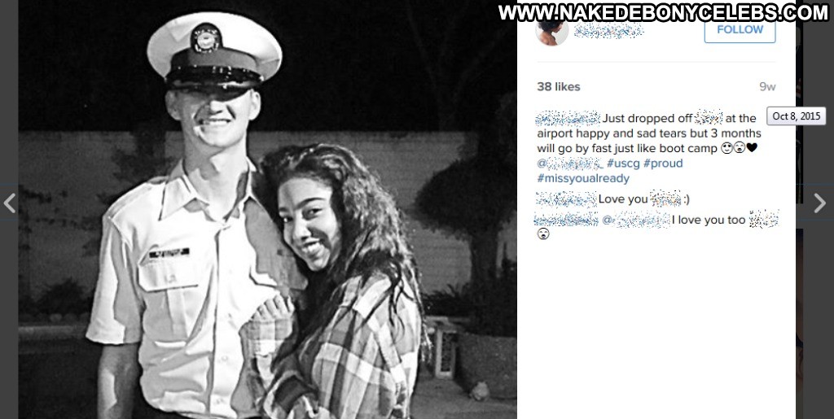Open the mentioned user in second comment

tap(635, 220)
